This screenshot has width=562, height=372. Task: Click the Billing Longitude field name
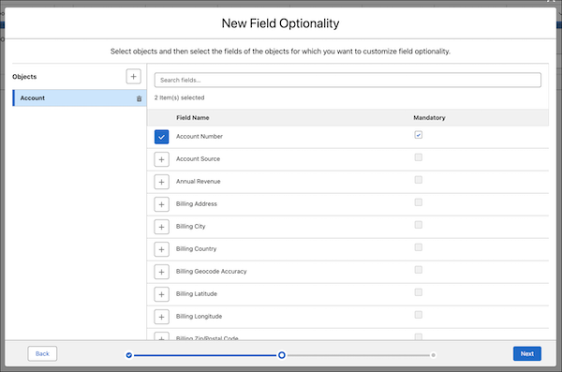tap(199, 317)
